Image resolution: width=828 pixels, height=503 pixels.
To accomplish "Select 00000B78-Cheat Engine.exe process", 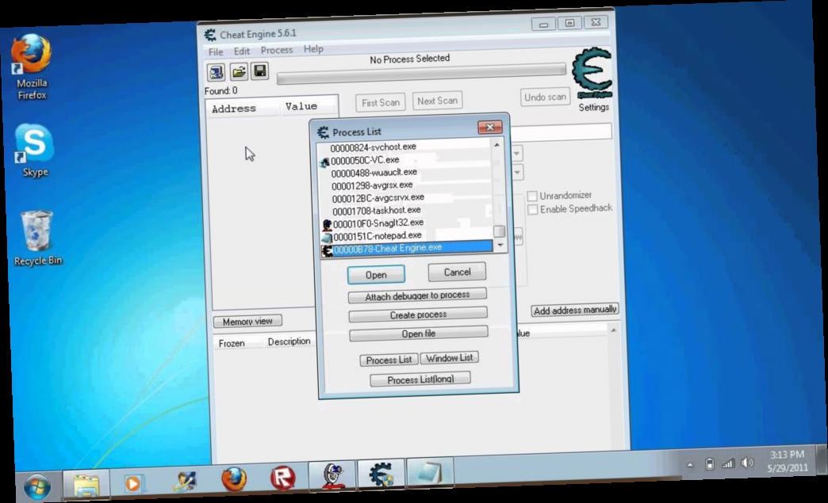I will click(407, 249).
